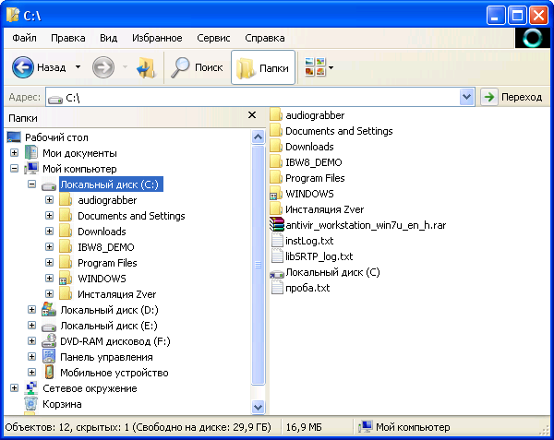Collapse Мой компьютер tree node
The image size is (554, 440).
coord(14,168)
